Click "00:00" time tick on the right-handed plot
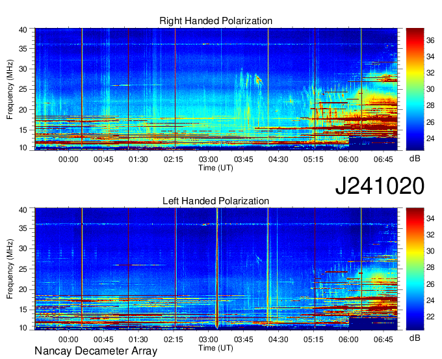 click(x=68, y=159)
